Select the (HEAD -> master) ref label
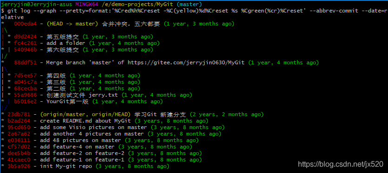Image resolution: width=388 pixels, height=173 pixels. [x=72, y=24]
